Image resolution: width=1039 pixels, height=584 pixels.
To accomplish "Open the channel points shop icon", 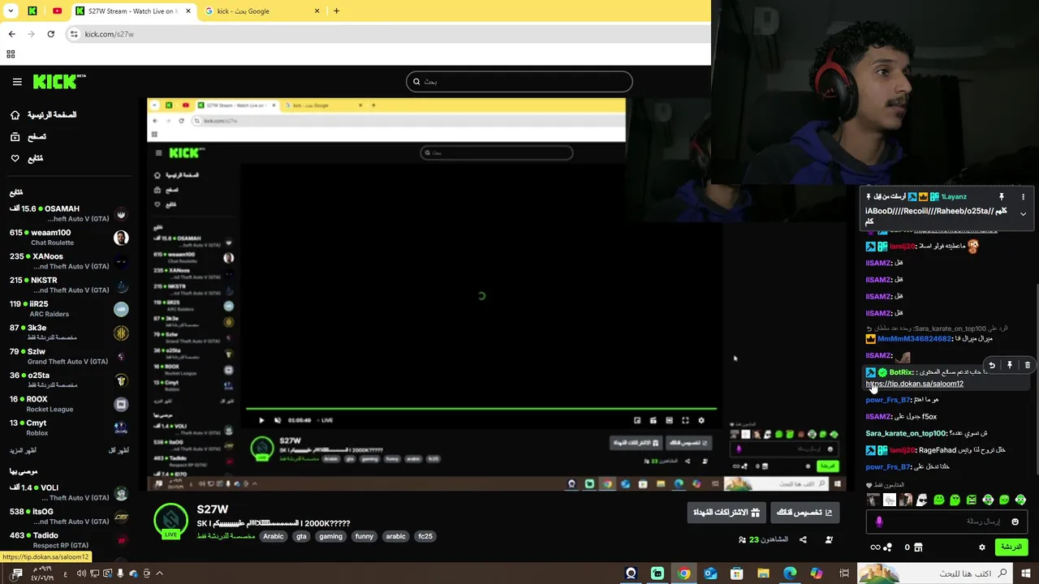I will click(x=918, y=547).
